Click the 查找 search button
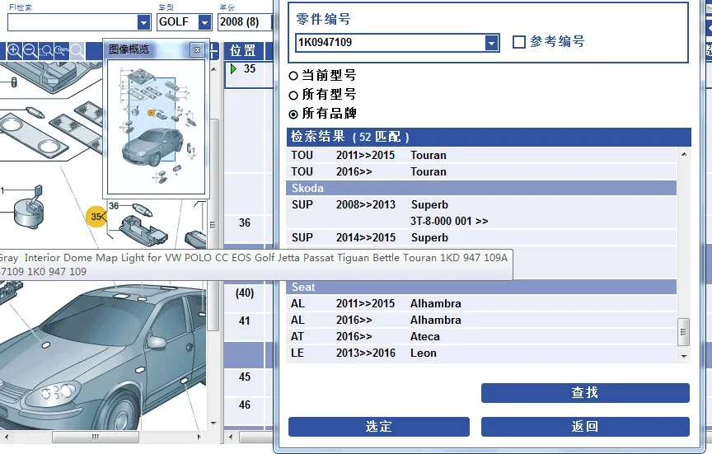712x454 pixels. (x=585, y=393)
